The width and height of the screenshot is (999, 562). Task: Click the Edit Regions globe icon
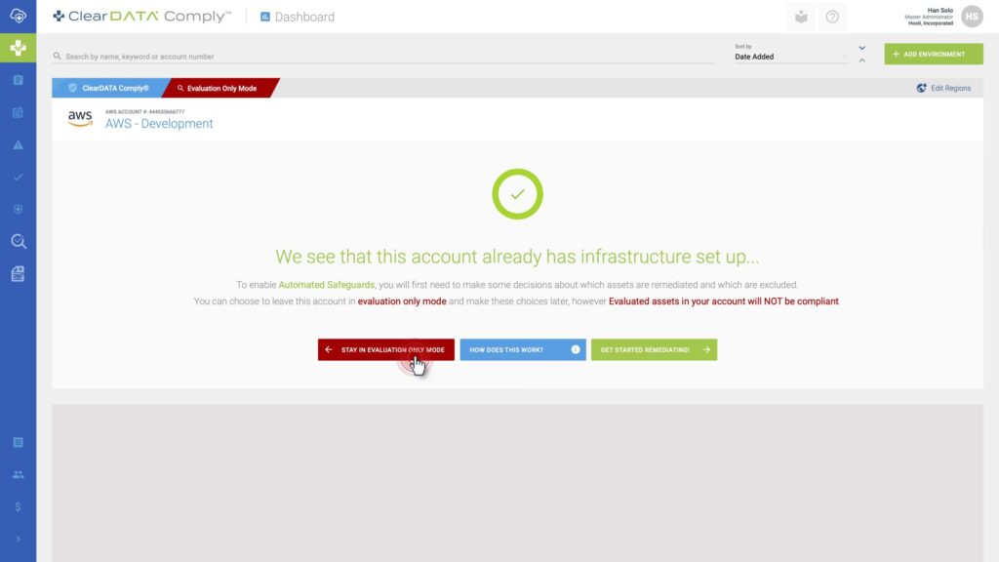tap(921, 88)
